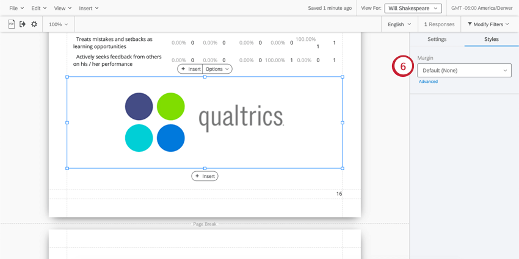The height and width of the screenshot is (259, 519).
Task: Open the Insert menu
Action: click(89, 9)
